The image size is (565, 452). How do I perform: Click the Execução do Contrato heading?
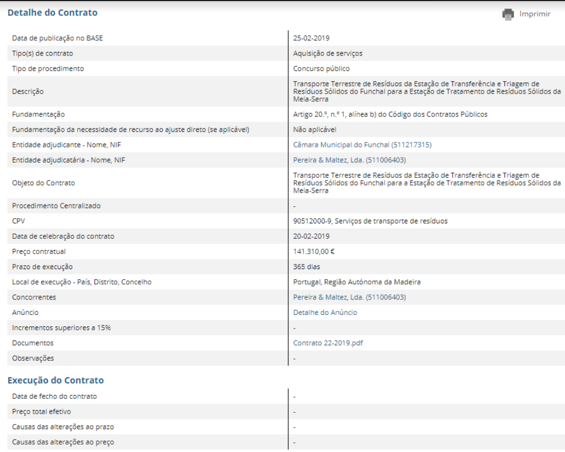[55, 380]
